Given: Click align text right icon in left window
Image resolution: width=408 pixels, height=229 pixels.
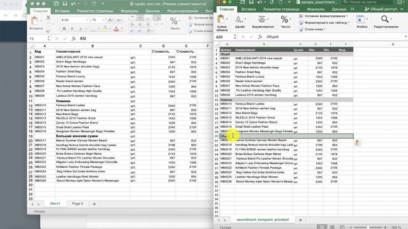Looking at the screenshot, I should pyautogui.click(x=147, y=24).
